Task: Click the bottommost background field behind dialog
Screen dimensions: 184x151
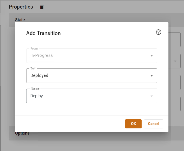Action: click(x=174, y=104)
